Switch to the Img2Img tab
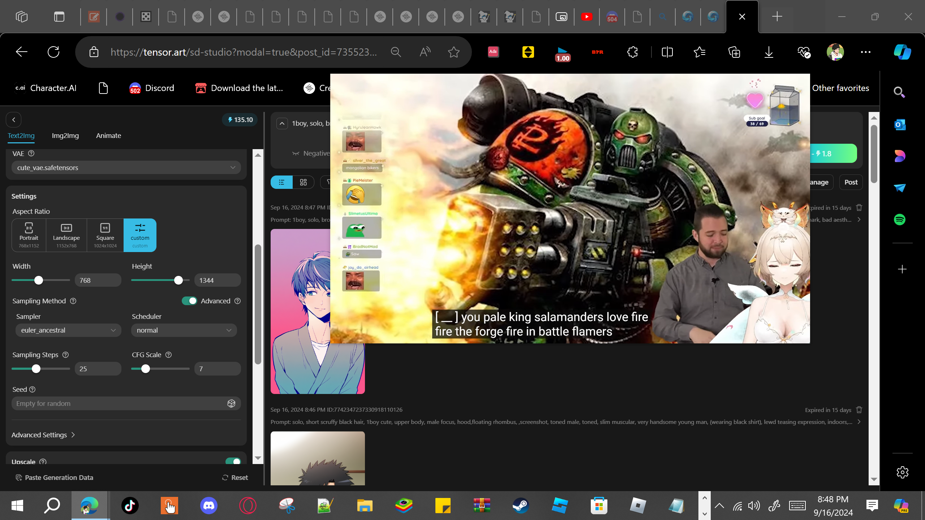 click(x=65, y=136)
